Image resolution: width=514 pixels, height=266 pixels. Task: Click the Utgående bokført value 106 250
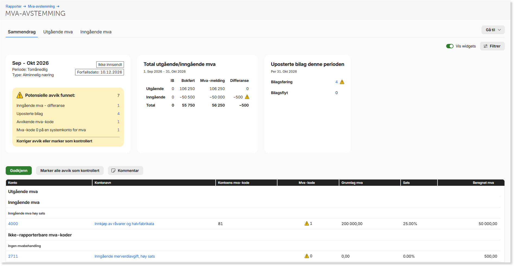[187, 89]
